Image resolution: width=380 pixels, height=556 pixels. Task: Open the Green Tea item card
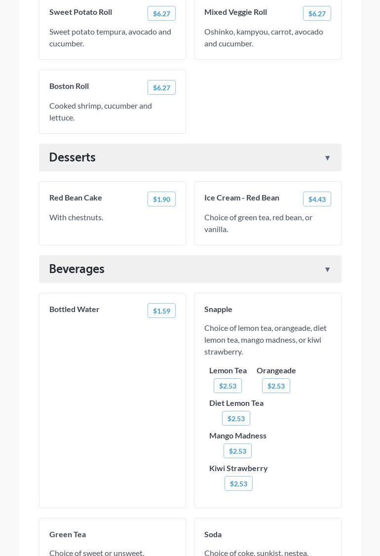coord(113,538)
